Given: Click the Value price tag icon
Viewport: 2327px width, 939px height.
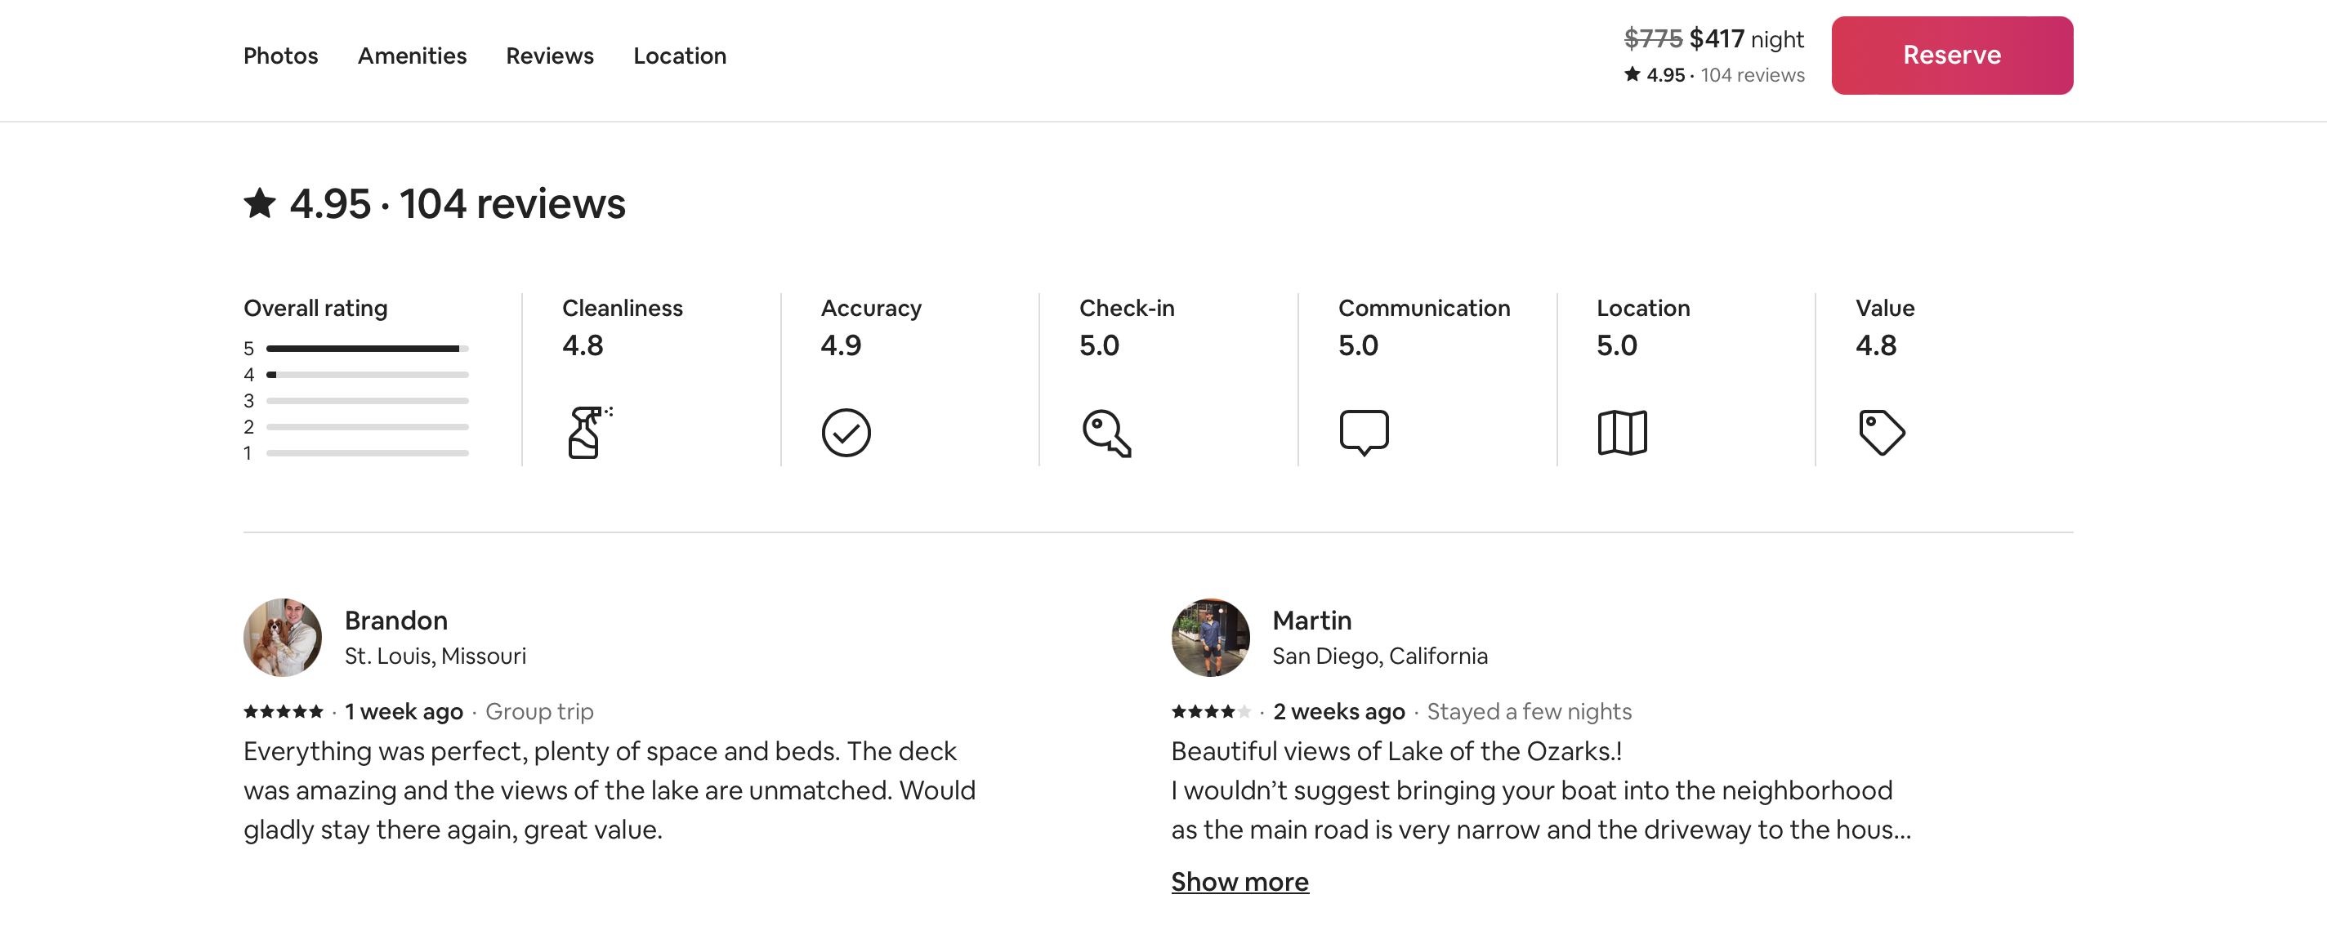Looking at the screenshot, I should 1881,433.
